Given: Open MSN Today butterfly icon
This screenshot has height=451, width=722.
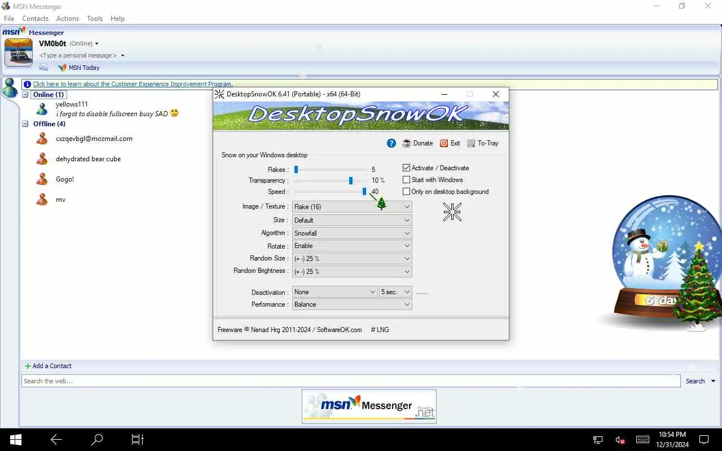Looking at the screenshot, I should pyautogui.click(x=62, y=68).
